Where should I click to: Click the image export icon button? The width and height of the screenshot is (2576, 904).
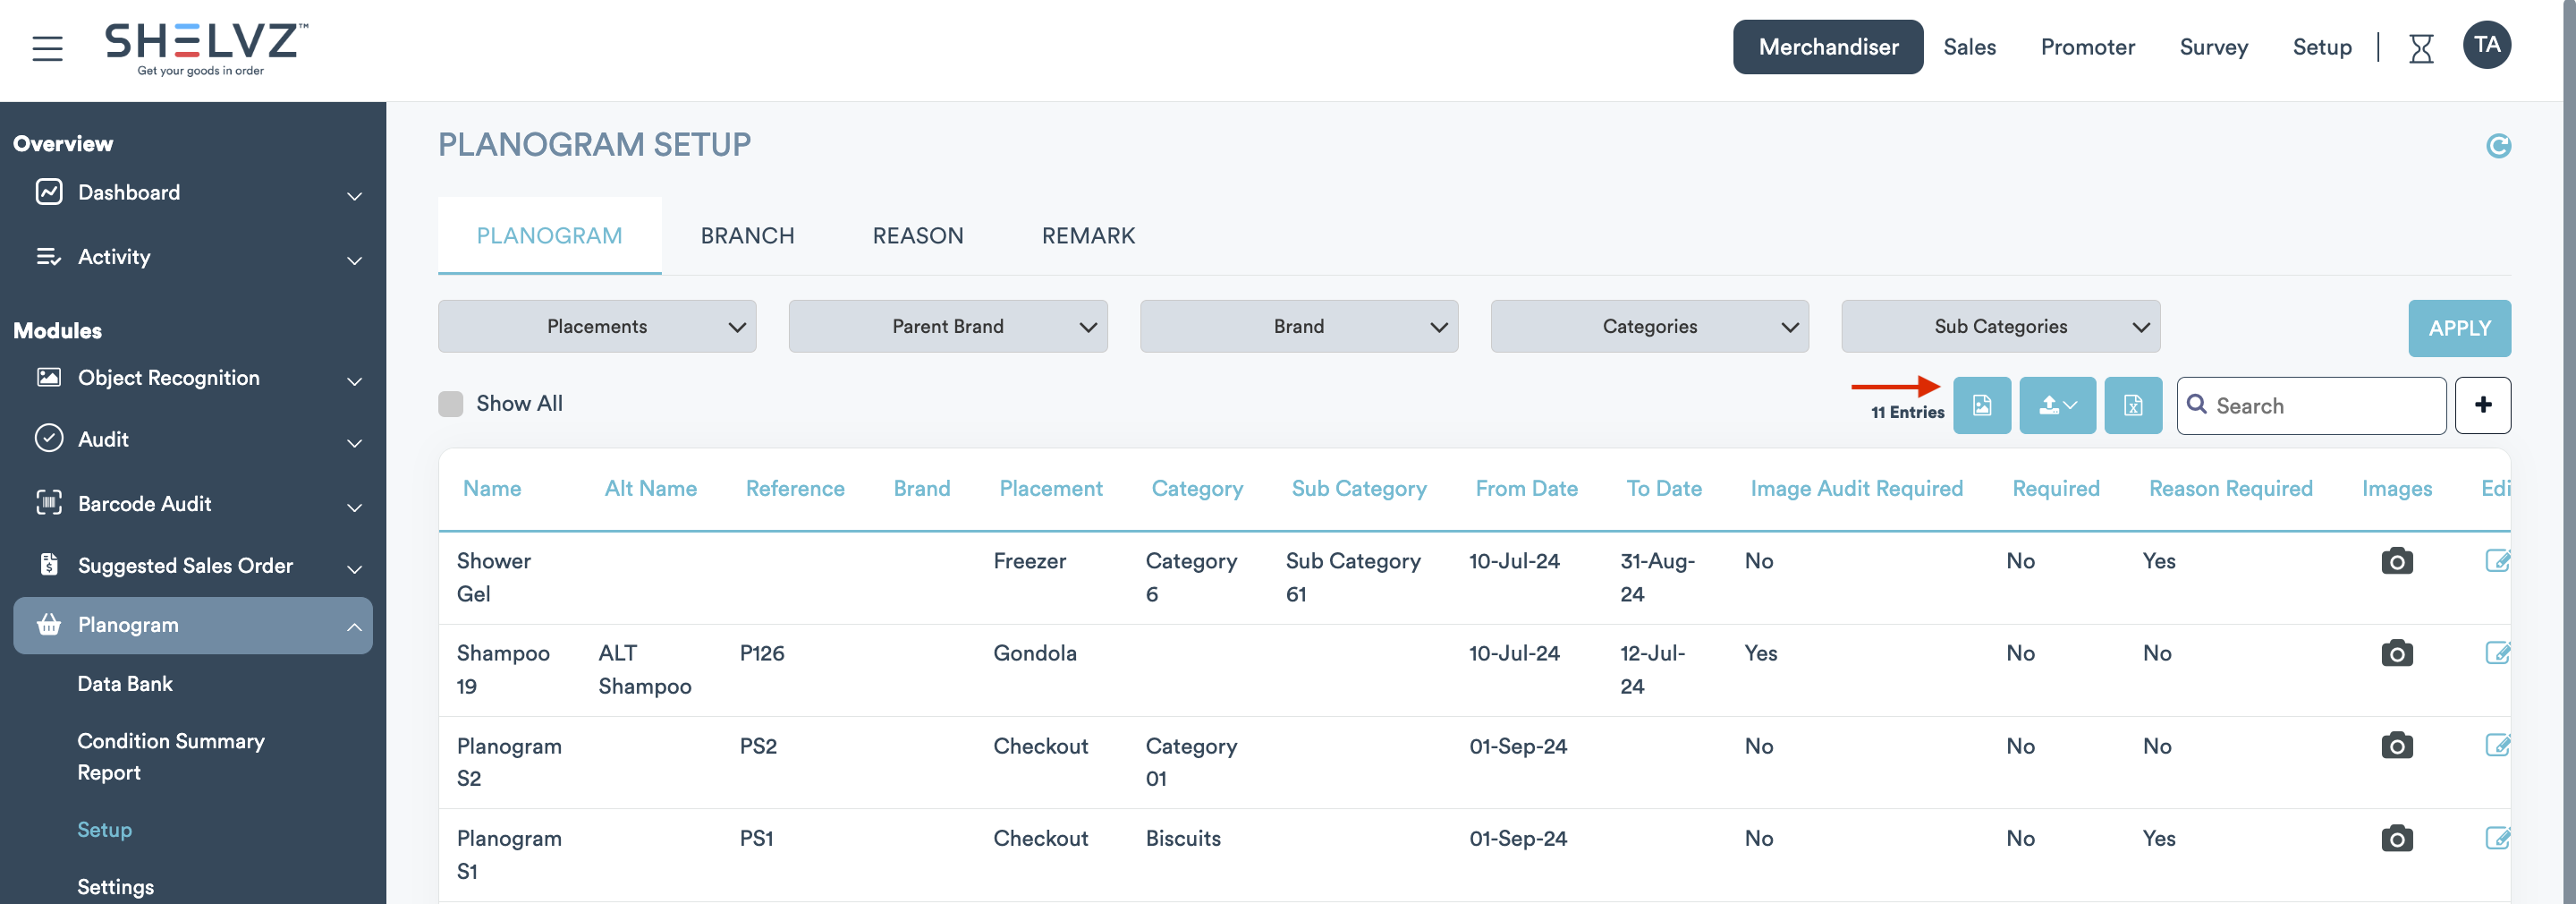click(x=1981, y=405)
